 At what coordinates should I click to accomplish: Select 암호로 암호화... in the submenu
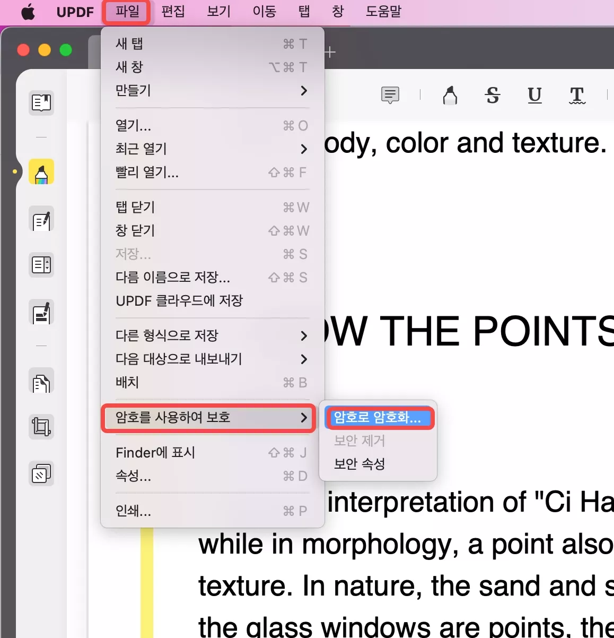coord(380,418)
